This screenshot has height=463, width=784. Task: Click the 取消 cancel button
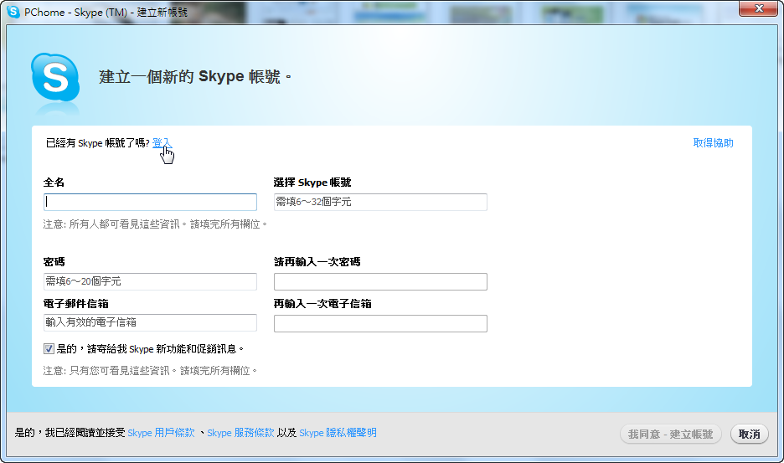pos(749,434)
